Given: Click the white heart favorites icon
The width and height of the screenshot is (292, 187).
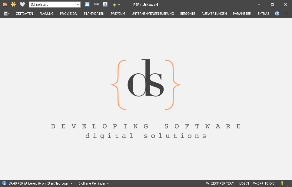Looking at the screenshot, I should pyautogui.click(x=22, y=5).
